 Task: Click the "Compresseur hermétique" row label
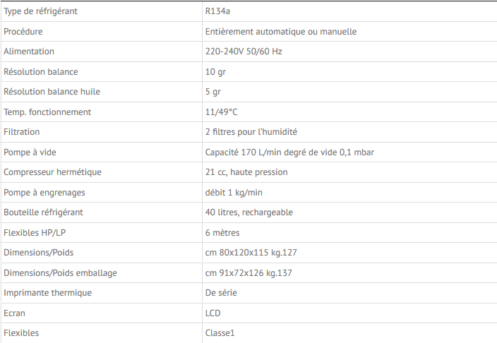[52, 172]
